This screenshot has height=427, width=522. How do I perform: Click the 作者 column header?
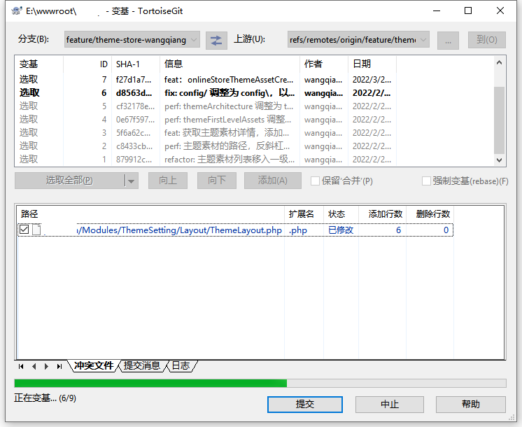[x=324, y=64]
